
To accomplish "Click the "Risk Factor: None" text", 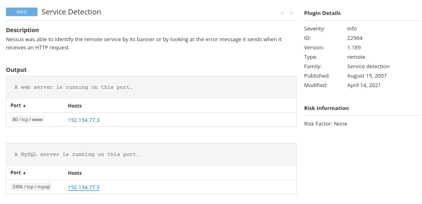I will [325, 124].
